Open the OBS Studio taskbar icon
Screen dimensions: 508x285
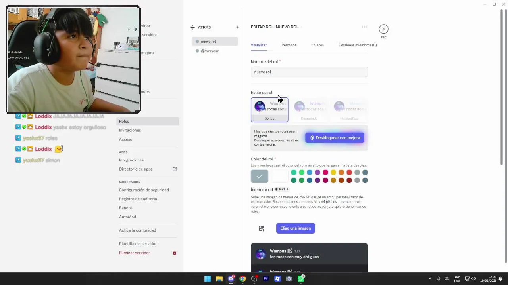pos(254,279)
